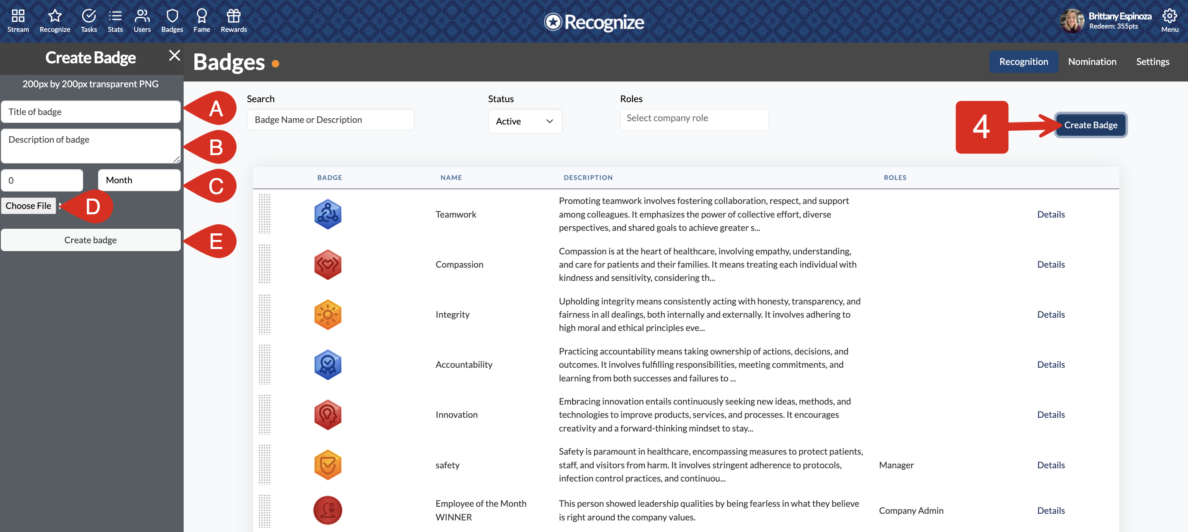Open the Stream grid icon
Screen dimensions: 1188x532
[18, 16]
